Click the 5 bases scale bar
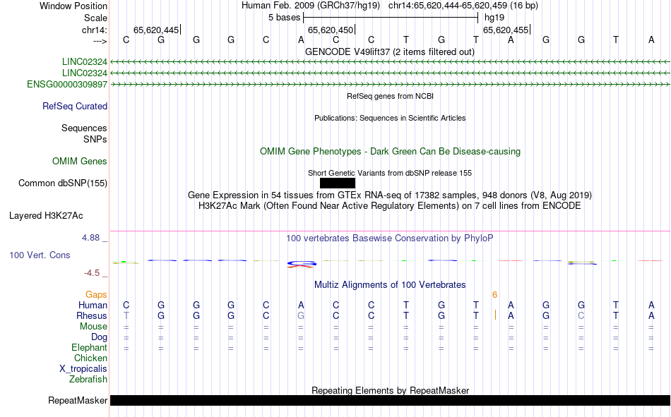671x417 pixels. 391,18
